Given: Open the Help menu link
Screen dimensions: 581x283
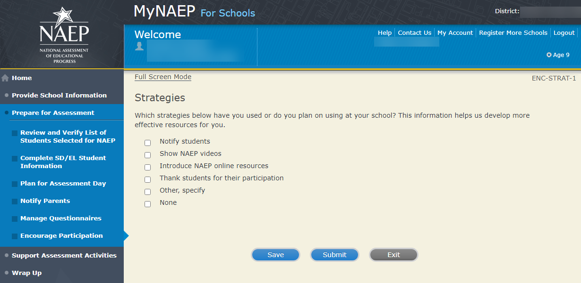Looking at the screenshot, I should (384, 33).
